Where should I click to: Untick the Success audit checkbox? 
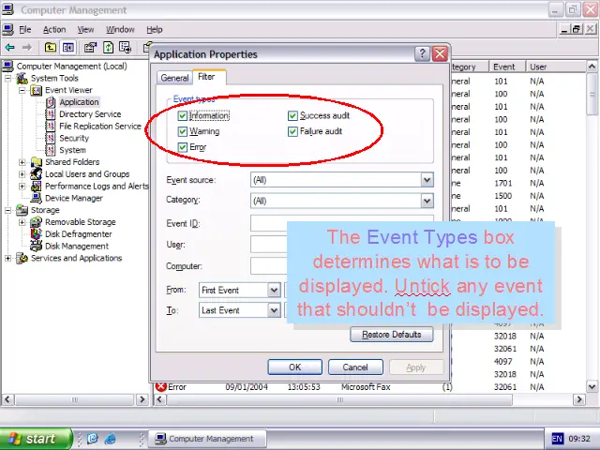click(x=292, y=115)
